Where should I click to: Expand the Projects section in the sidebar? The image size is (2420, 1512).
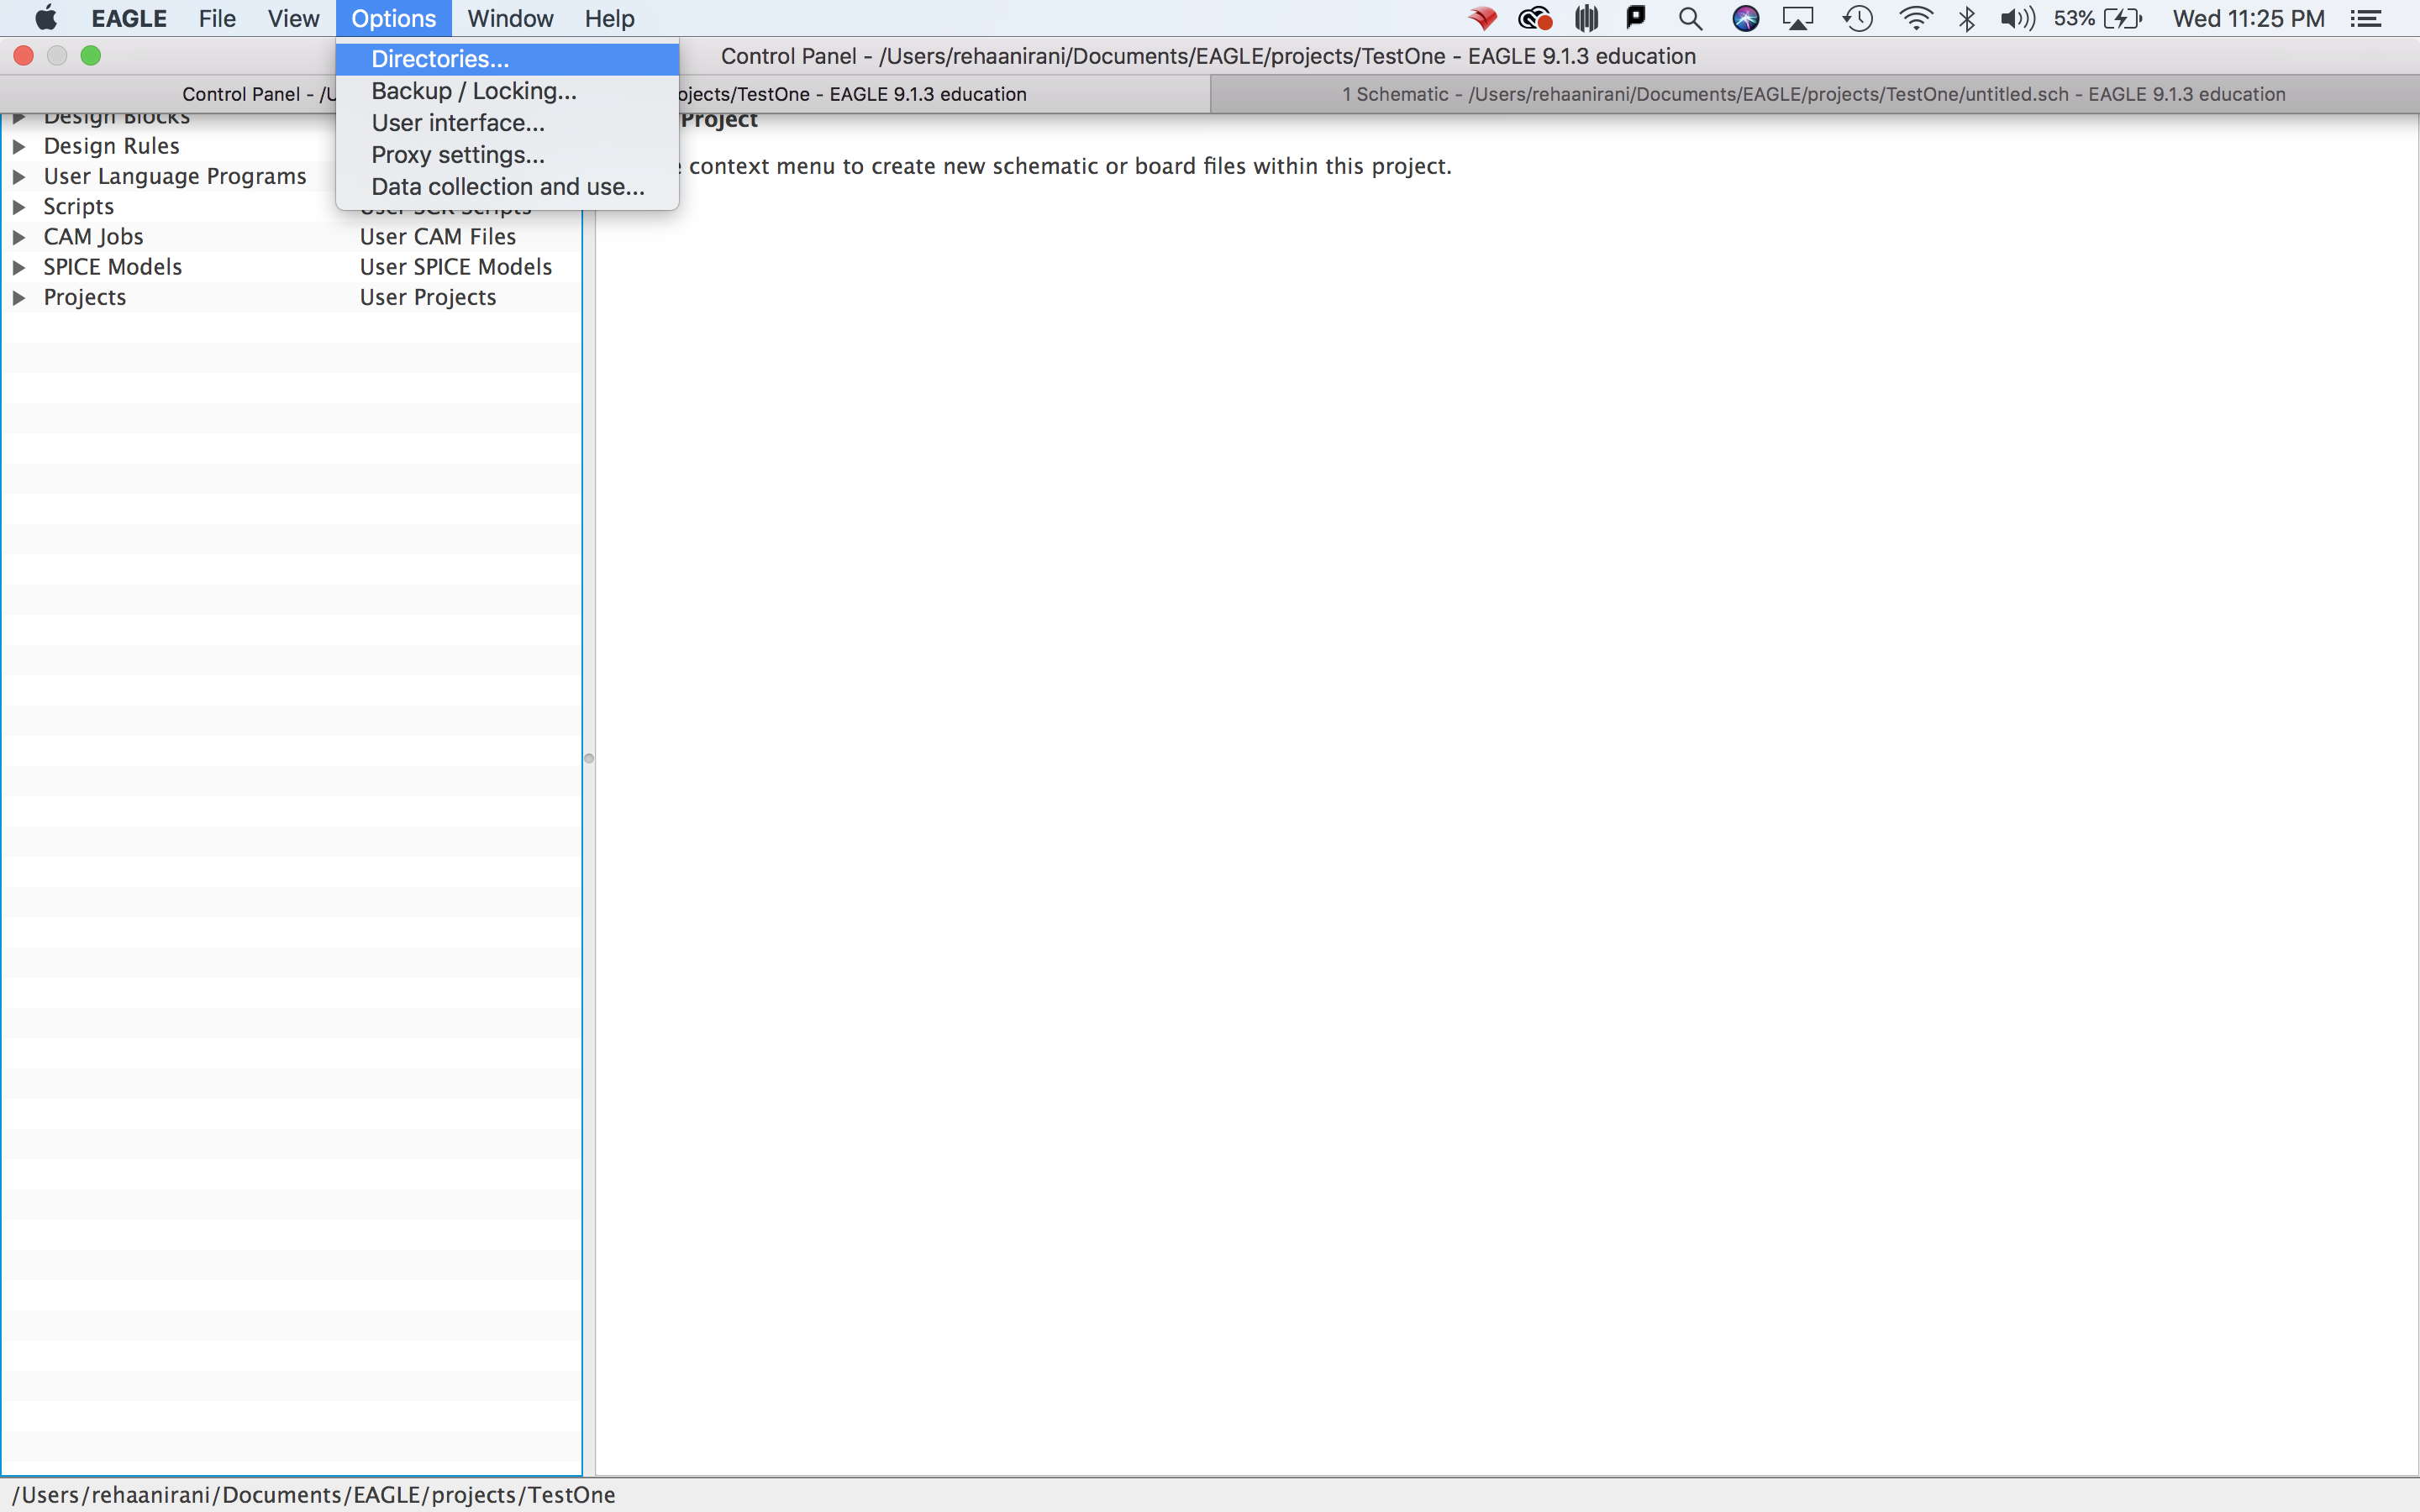coord(21,297)
